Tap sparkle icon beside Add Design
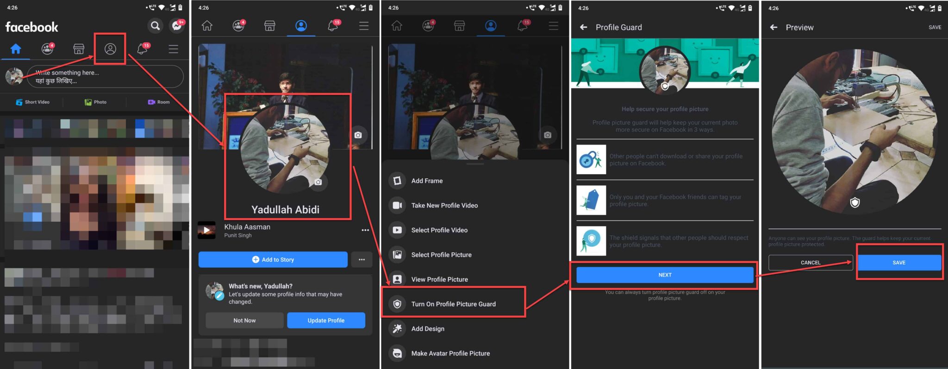Viewport: 948px width, 369px height. (x=397, y=329)
